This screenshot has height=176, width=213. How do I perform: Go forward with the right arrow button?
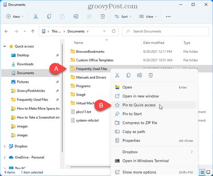coord(16,31)
